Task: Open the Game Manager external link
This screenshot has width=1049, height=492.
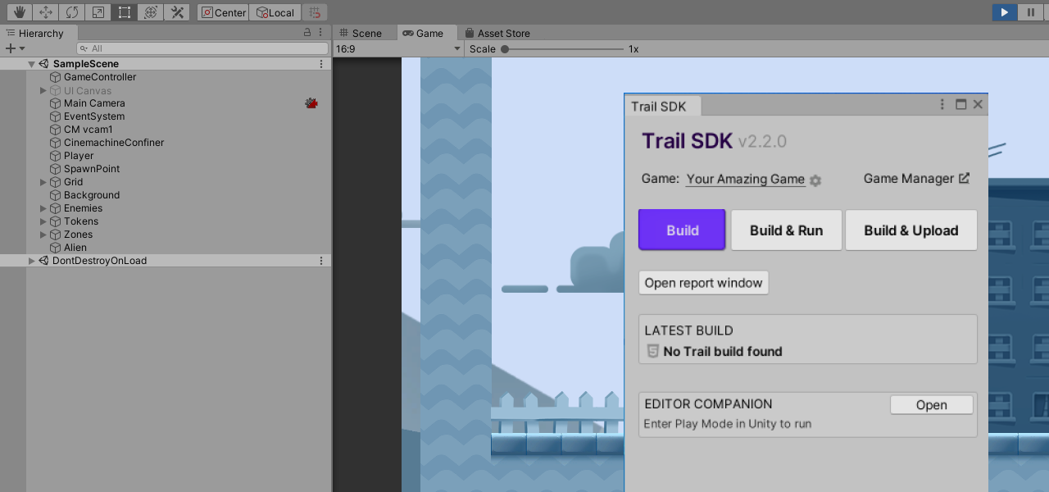Action: (917, 178)
